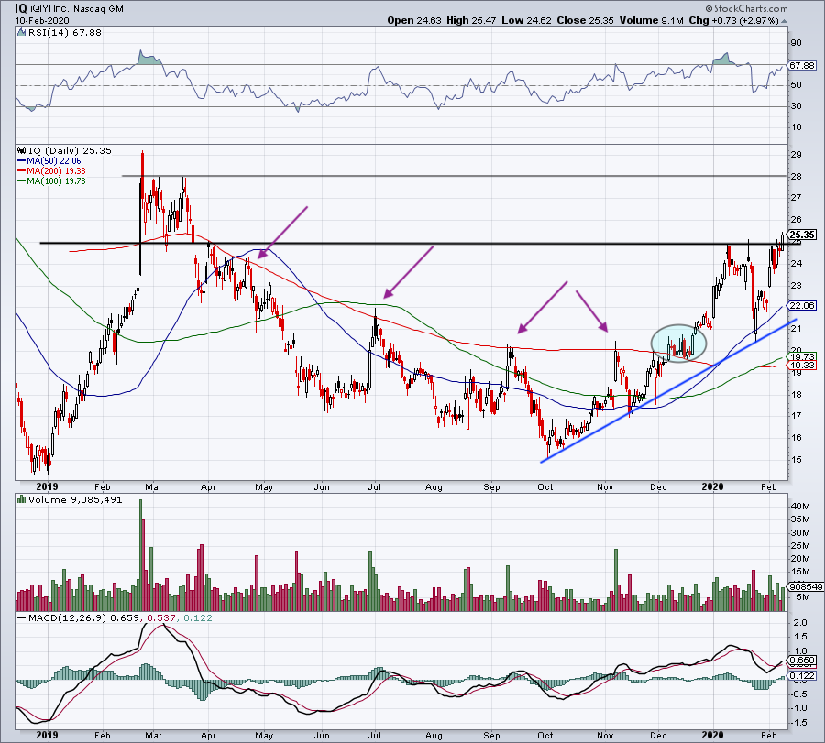
Task: Select the Volume 9.1M header value
Action: tap(651, 21)
